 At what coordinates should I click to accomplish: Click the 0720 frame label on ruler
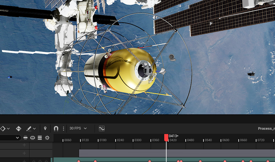[261, 140]
